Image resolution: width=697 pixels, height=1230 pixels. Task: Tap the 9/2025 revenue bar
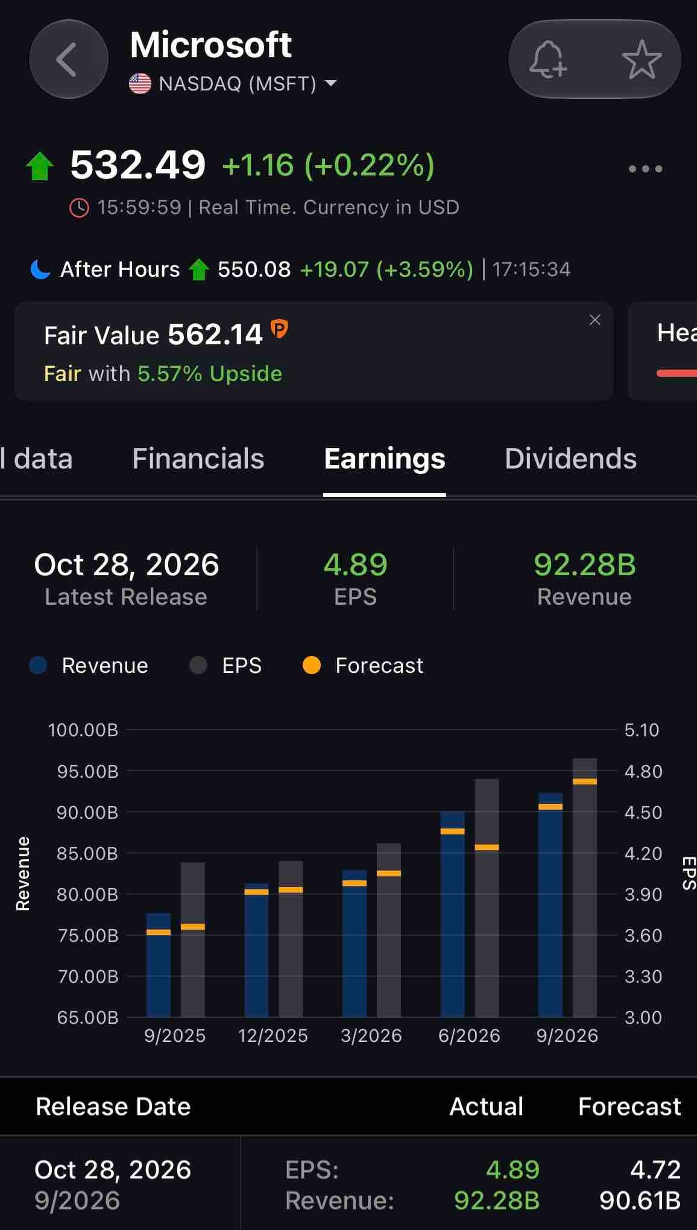(x=159, y=965)
